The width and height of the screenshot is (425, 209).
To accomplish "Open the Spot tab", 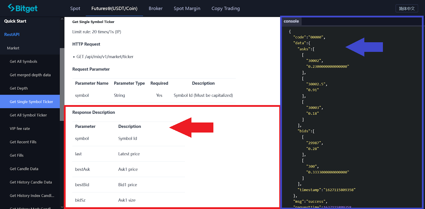I will click(x=75, y=8).
